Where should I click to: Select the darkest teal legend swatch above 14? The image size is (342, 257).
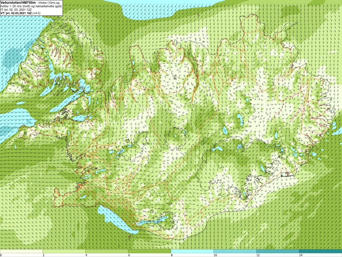tap(321, 251)
